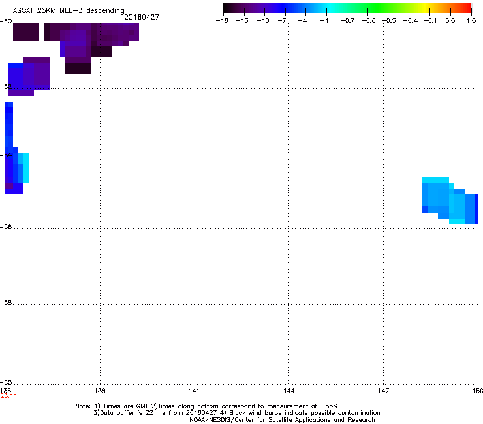
Task: Click the cyan section of the colorbar
Action: [x=331, y=8]
